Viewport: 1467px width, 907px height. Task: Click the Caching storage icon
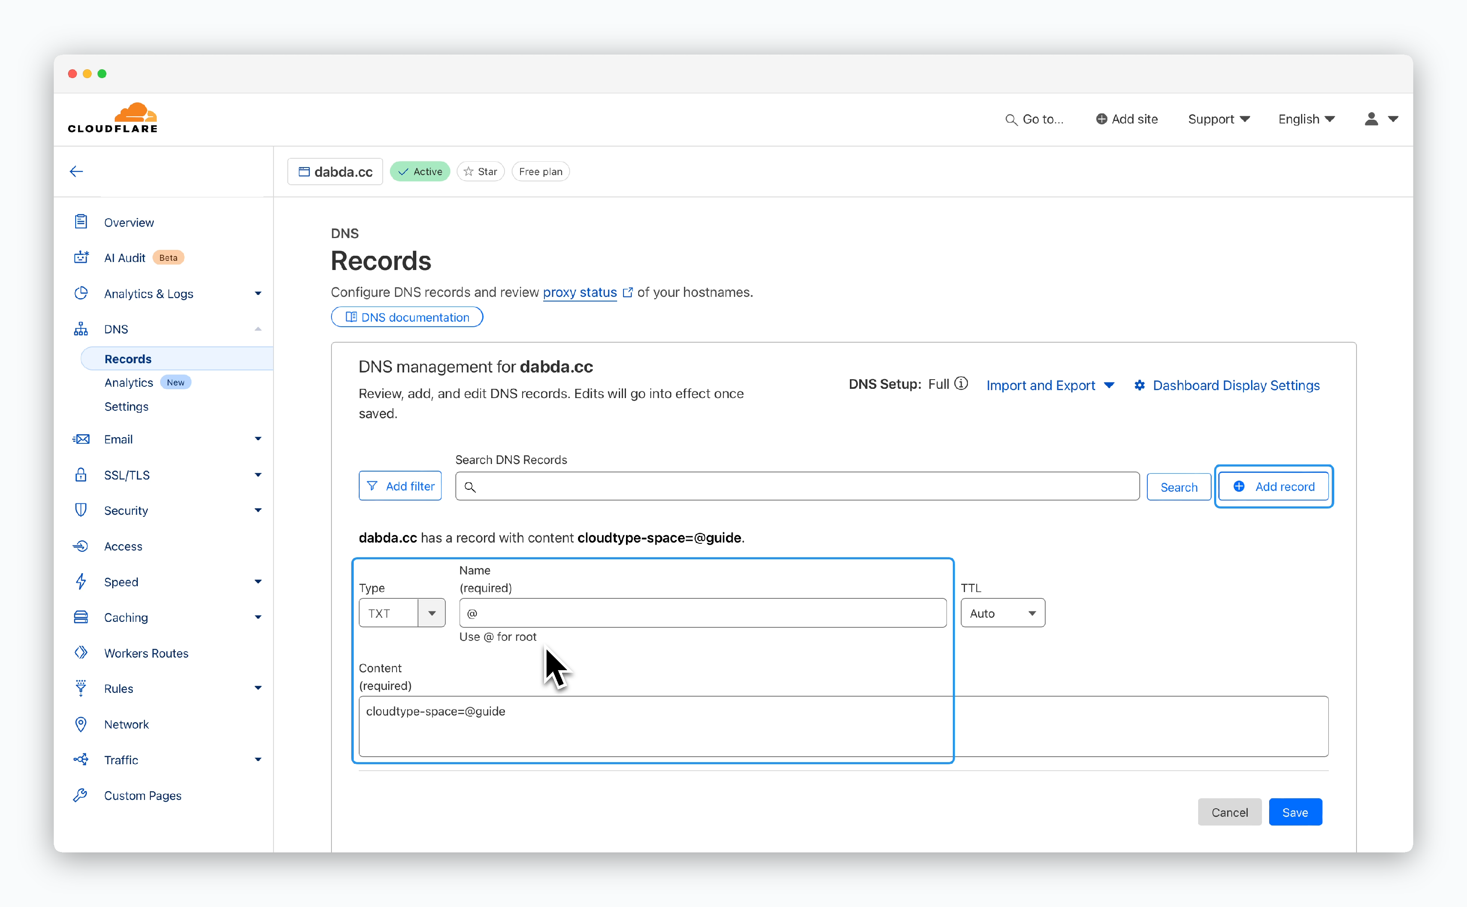tap(81, 617)
